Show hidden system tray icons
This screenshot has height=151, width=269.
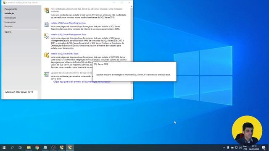(224, 148)
